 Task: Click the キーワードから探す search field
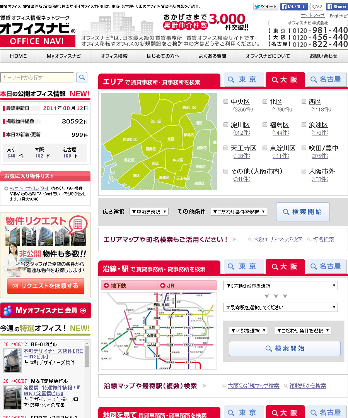click(37, 77)
